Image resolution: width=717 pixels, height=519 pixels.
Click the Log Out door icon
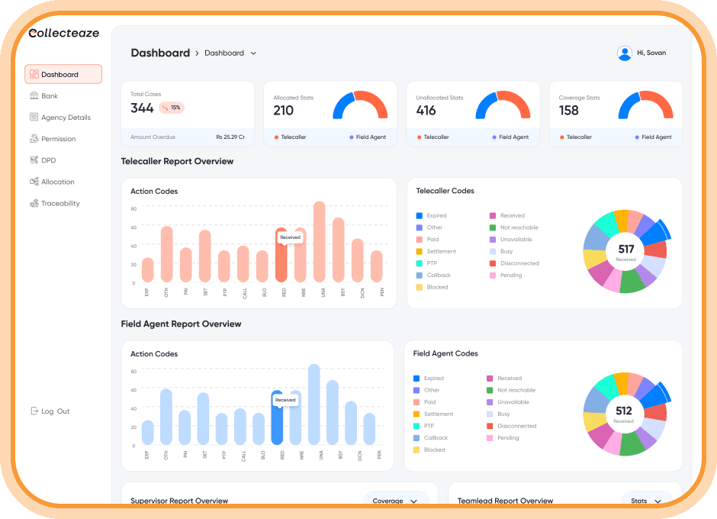(x=34, y=411)
